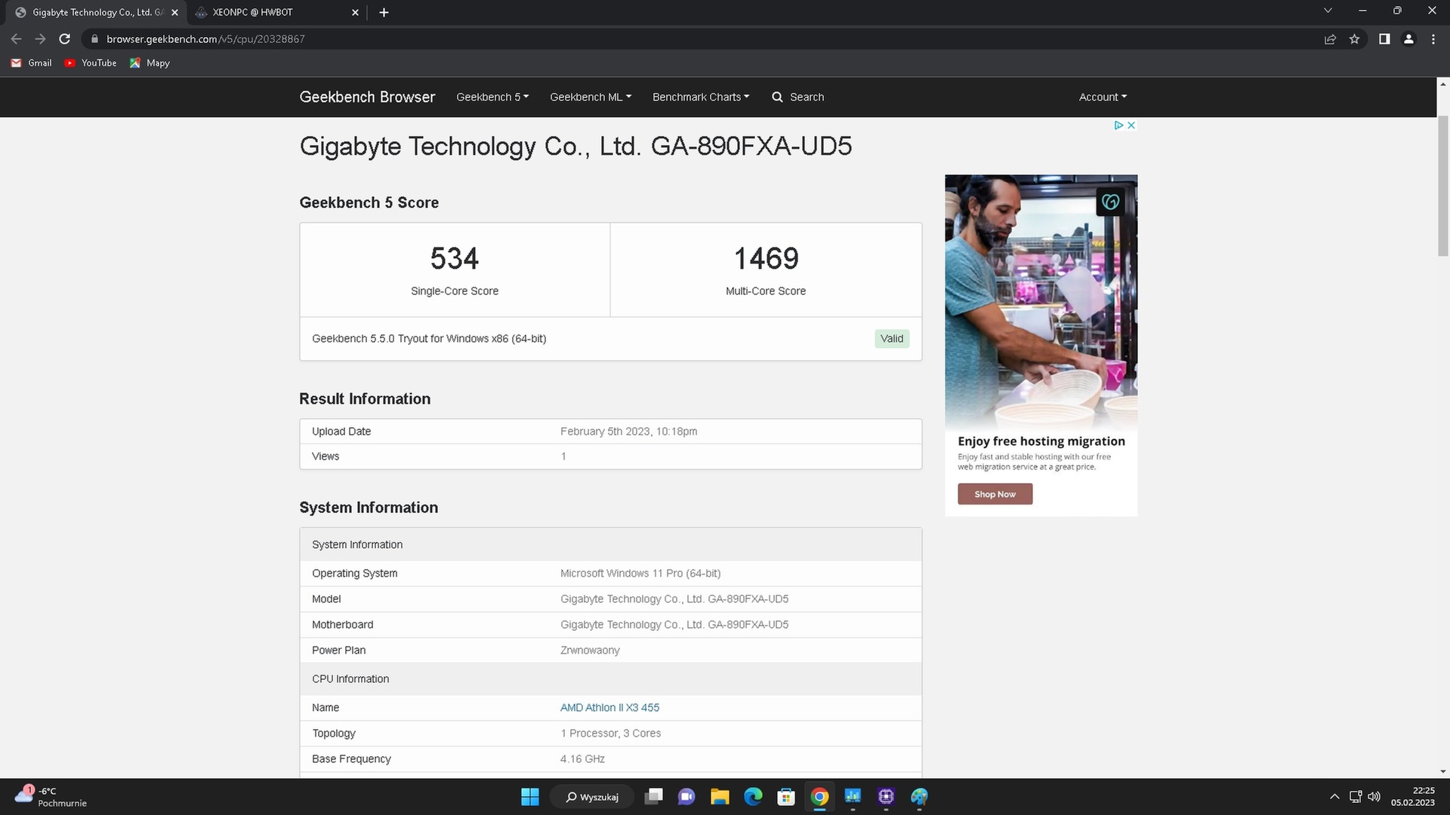Screen dimensions: 1450x815
Task: Click the Multi-Core Score 1469 value
Action: click(766, 259)
